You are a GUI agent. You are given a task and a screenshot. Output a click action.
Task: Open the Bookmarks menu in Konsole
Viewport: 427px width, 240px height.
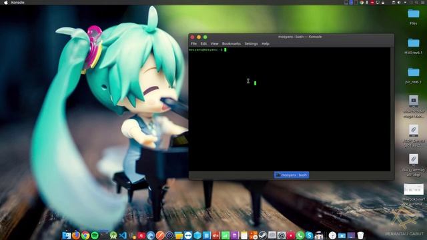[x=232, y=43]
